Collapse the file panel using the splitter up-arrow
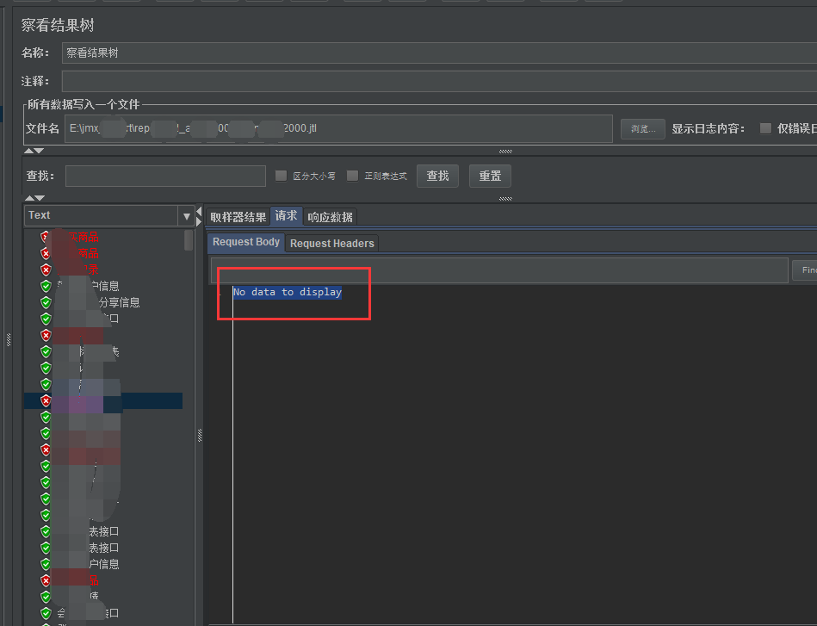Screen dimensions: 817x626 pos(28,149)
